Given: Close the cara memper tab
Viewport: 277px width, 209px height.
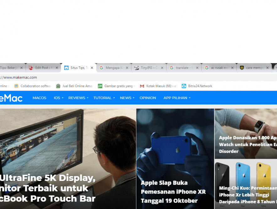Looking at the screenshot, I should pos(267,68).
